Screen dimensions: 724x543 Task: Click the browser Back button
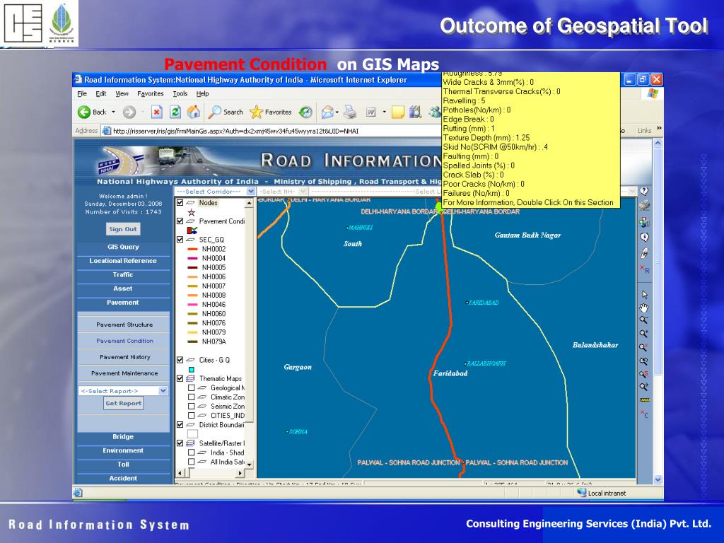pyautogui.click(x=92, y=112)
